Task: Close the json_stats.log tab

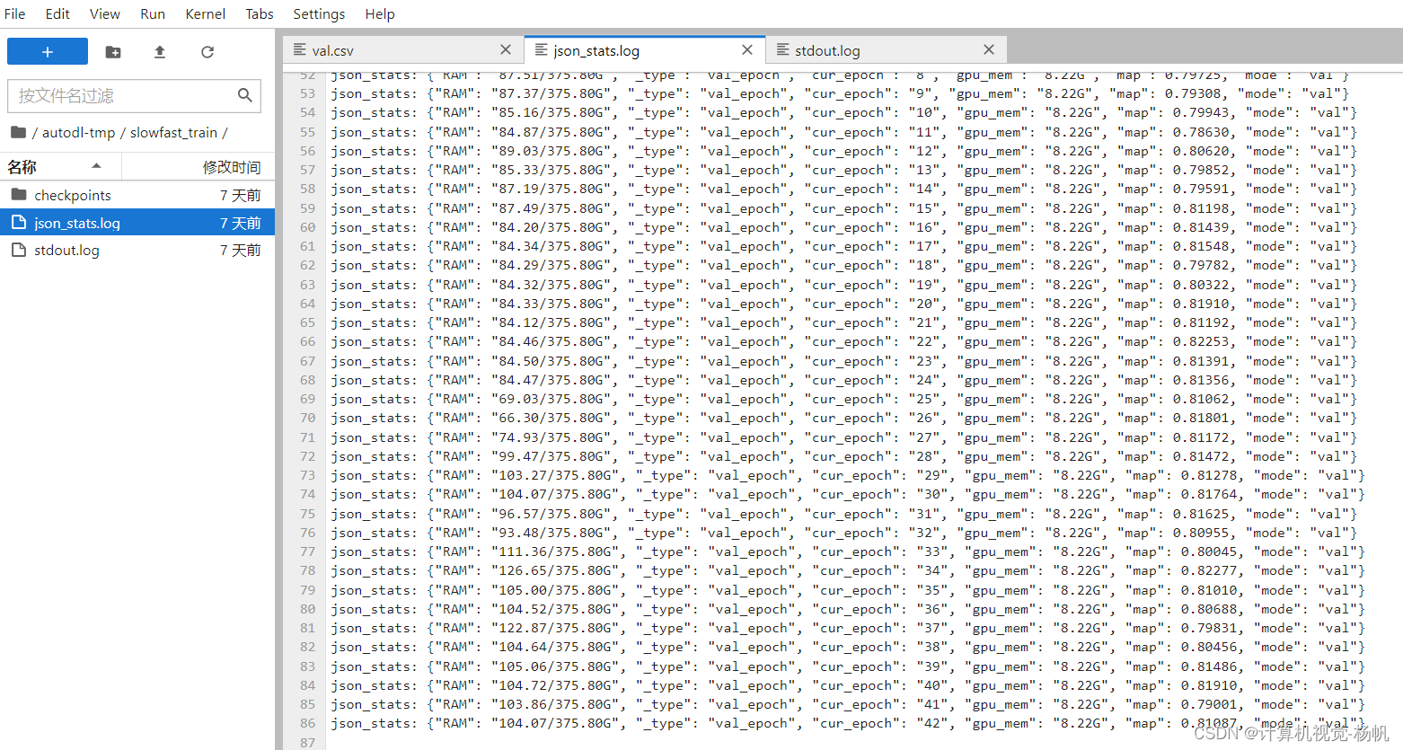Action: [x=747, y=50]
